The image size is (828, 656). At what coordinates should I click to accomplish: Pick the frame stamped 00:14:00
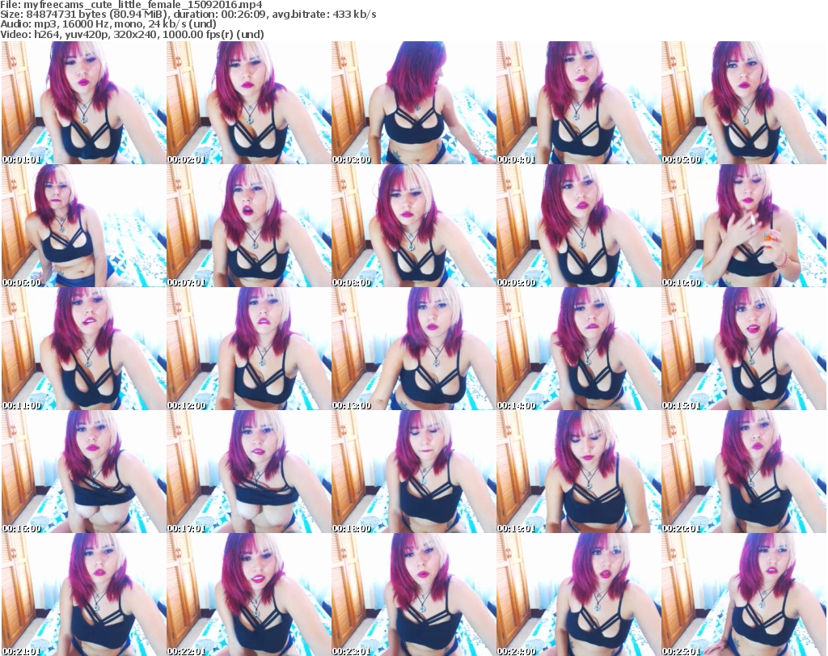pyautogui.click(x=579, y=349)
